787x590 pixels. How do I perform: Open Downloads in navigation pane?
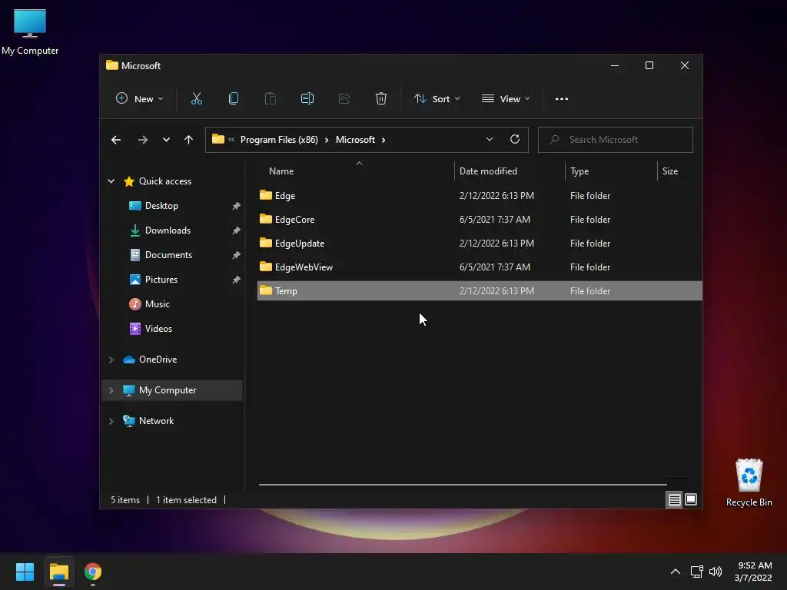pyautogui.click(x=168, y=230)
